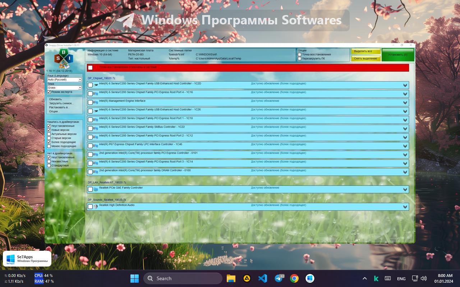Toggle Режим эксперта checkbox
The image size is (460, 287).
49,92
